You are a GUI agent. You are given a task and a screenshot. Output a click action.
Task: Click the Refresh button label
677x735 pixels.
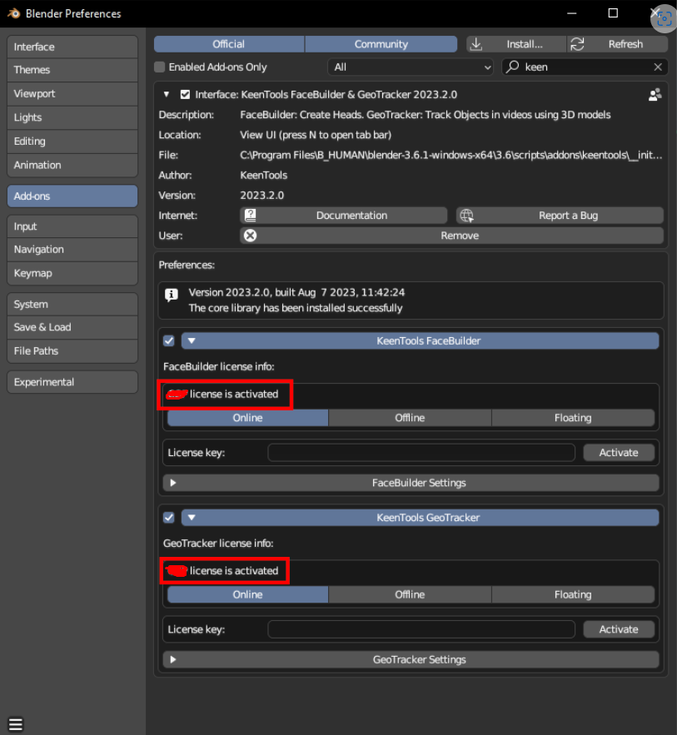(x=625, y=44)
